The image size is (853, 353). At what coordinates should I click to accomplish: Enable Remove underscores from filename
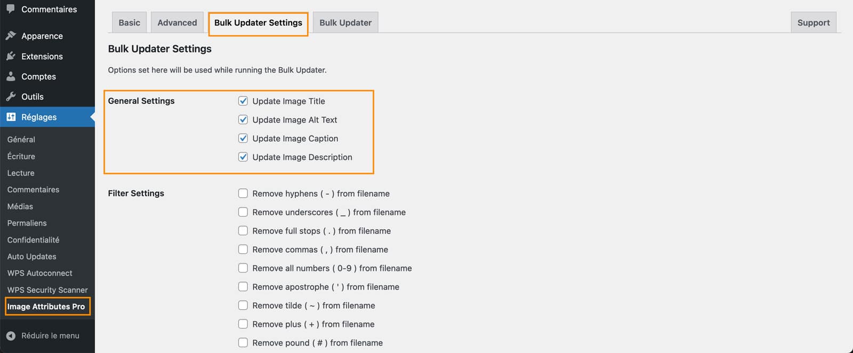pos(243,212)
